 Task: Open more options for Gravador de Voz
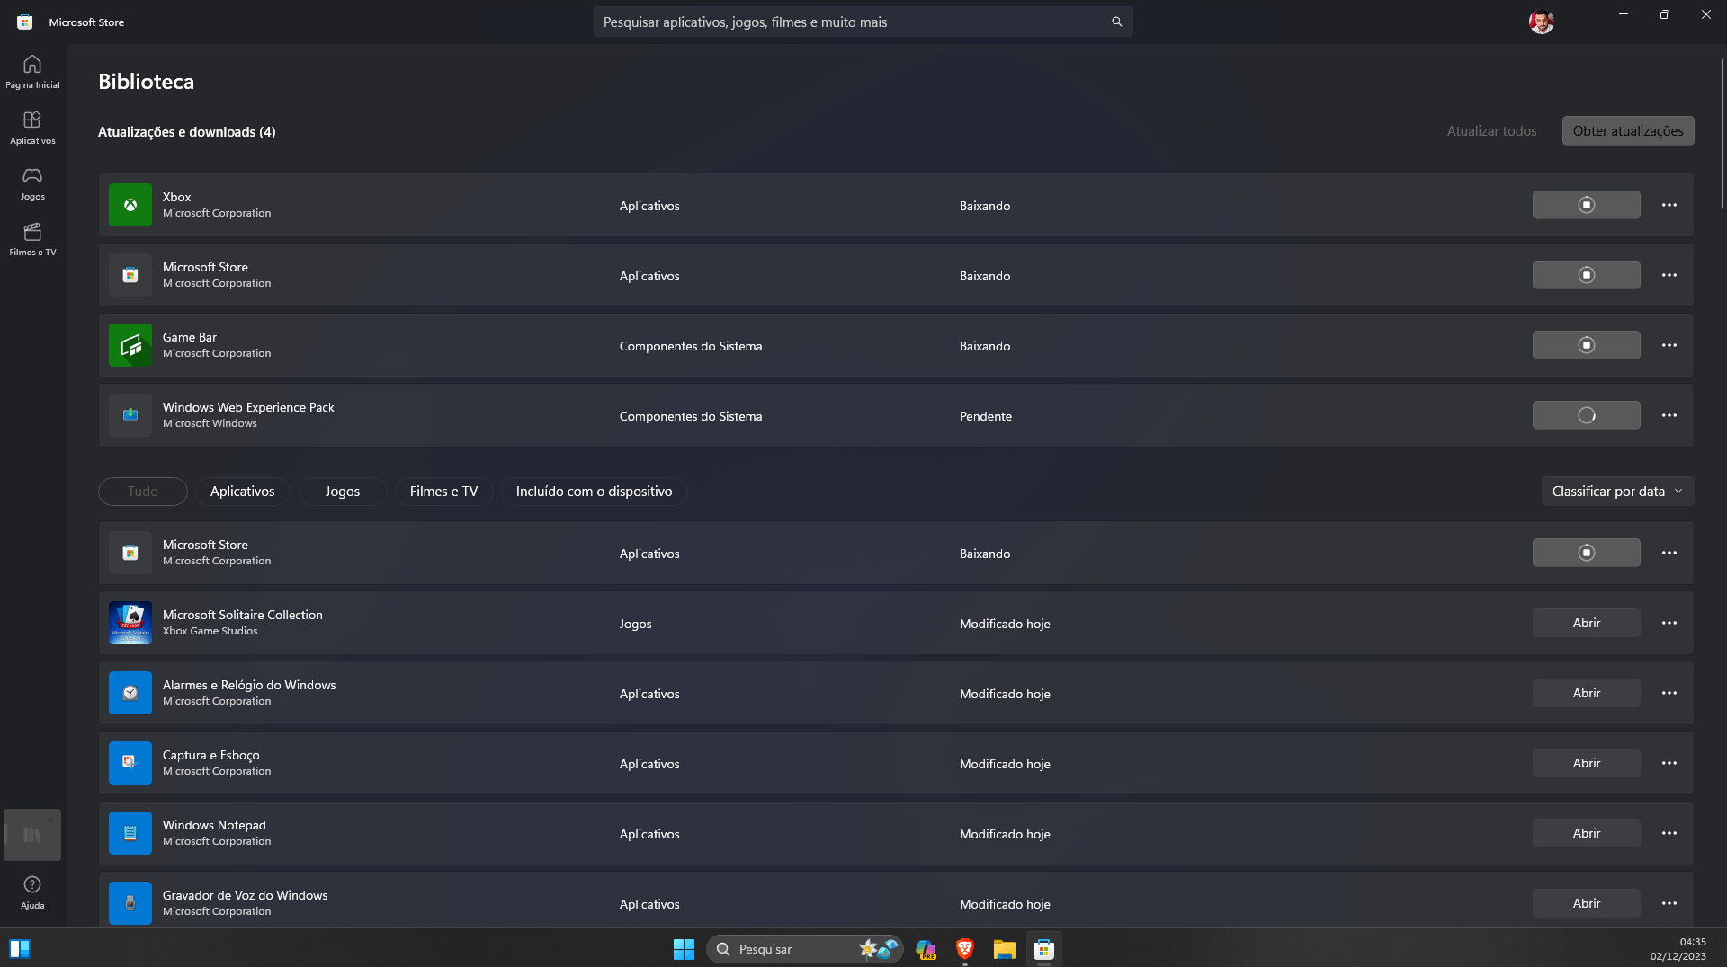click(x=1669, y=903)
